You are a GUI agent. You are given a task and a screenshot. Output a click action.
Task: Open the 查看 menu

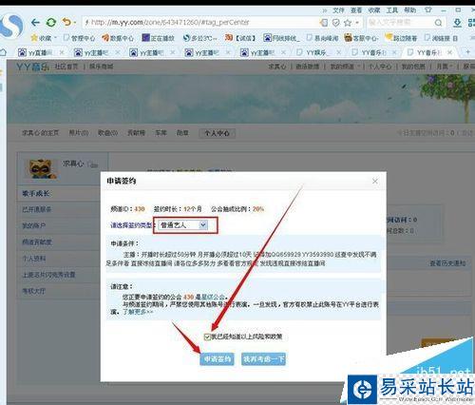coord(356,10)
